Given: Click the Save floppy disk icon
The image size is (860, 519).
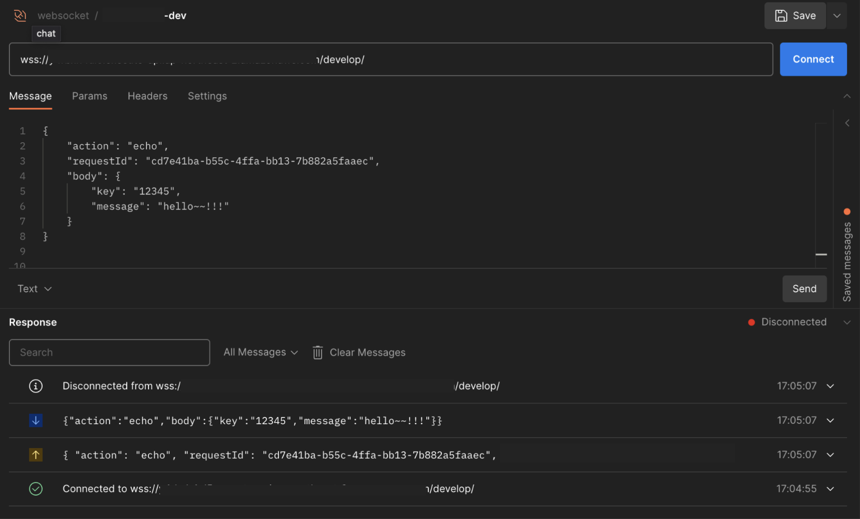Looking at the screenshot, I should click(781, 16).
